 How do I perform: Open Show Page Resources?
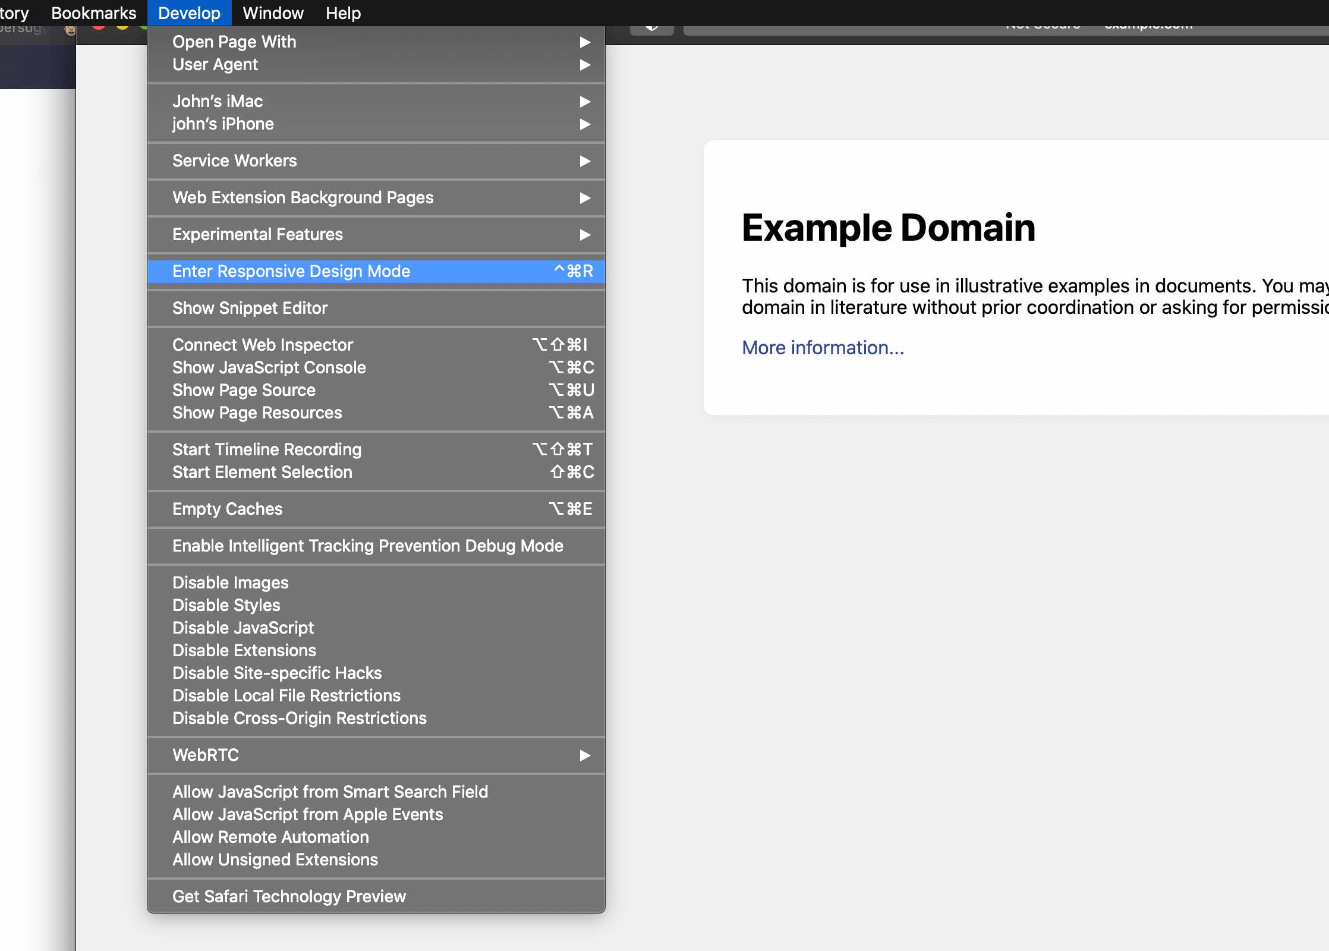pos(257,412)
